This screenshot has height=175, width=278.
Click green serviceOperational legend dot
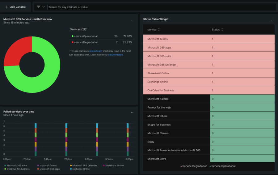point(72,36)
